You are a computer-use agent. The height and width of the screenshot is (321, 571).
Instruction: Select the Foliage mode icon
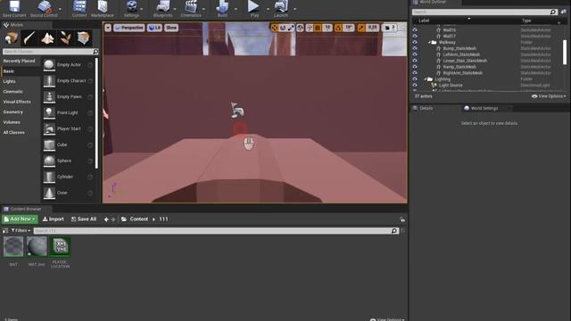point(65,37)
